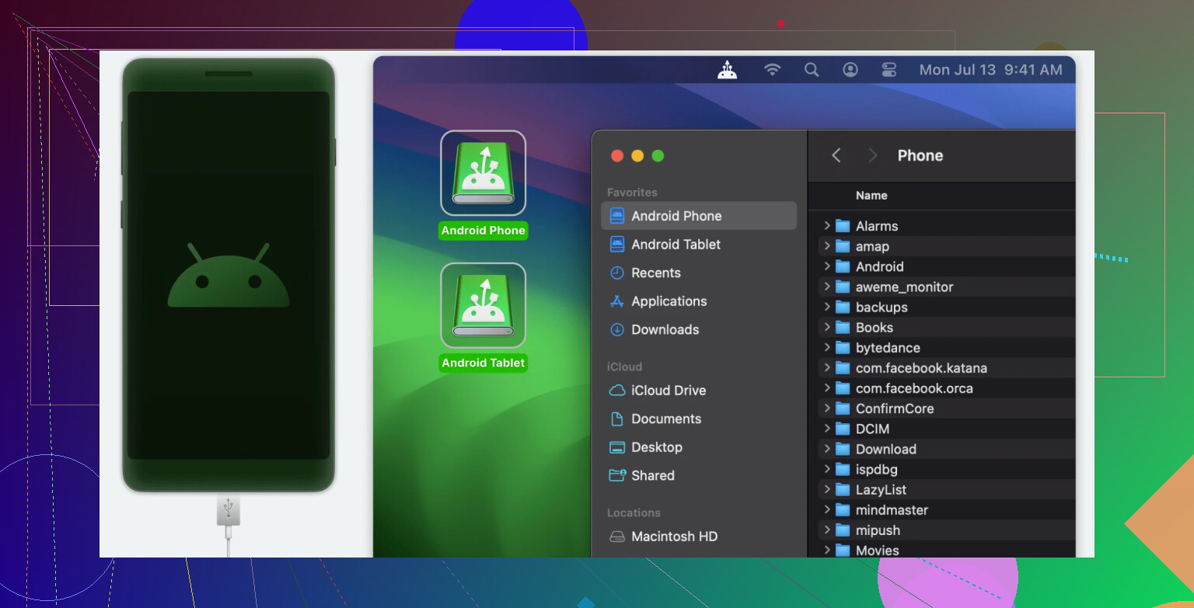Expand the Alarms folder chevron
Image resolution: width=1194 pixels, height=608 pixels.
(826, 226)
